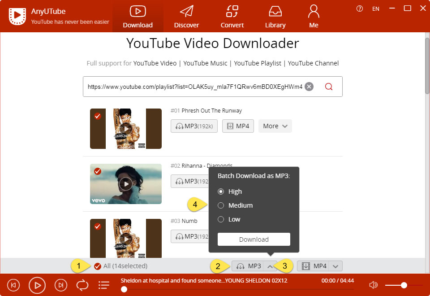Click Download in the batch MP3 popup
The height and width of the screenshot is (296, 430).
click(254, 239)
